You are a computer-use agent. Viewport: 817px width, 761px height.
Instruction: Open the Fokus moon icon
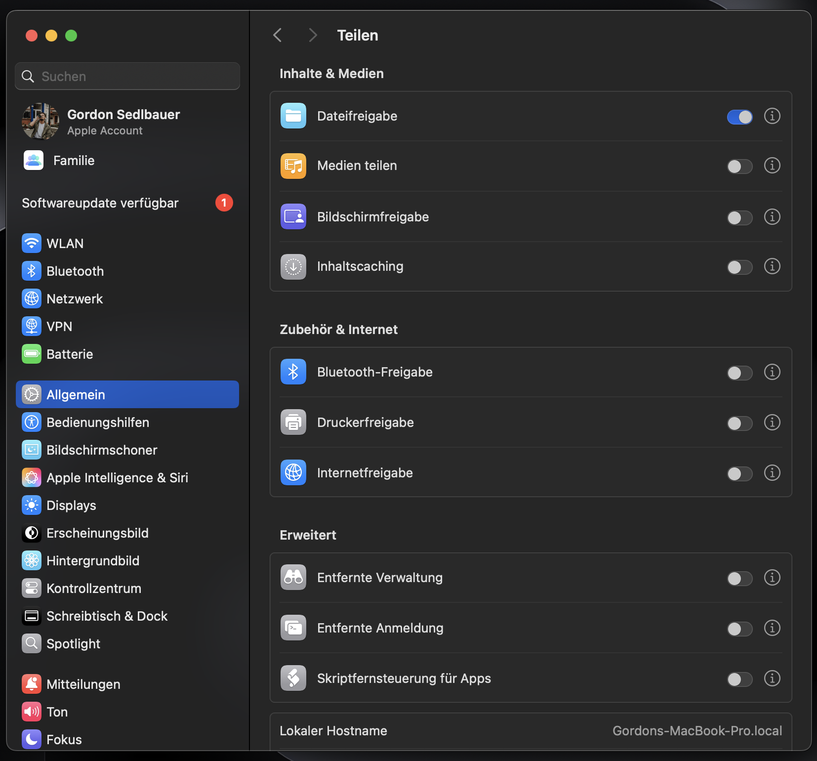(x=32, y=739)
